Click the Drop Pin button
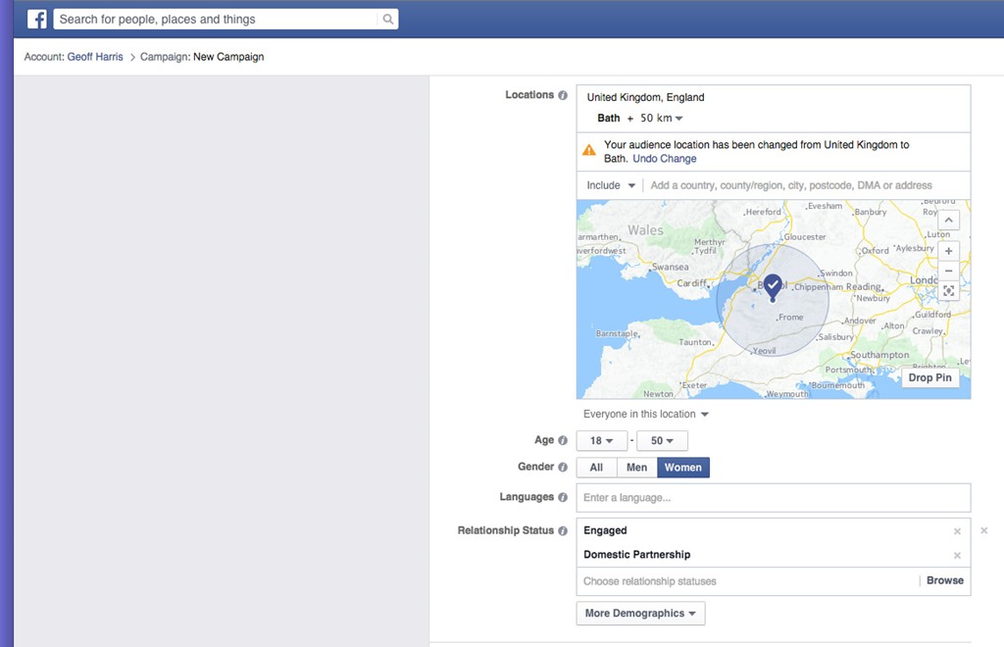The width and height of the screenshot is (1004, 647). coord(929,378)
